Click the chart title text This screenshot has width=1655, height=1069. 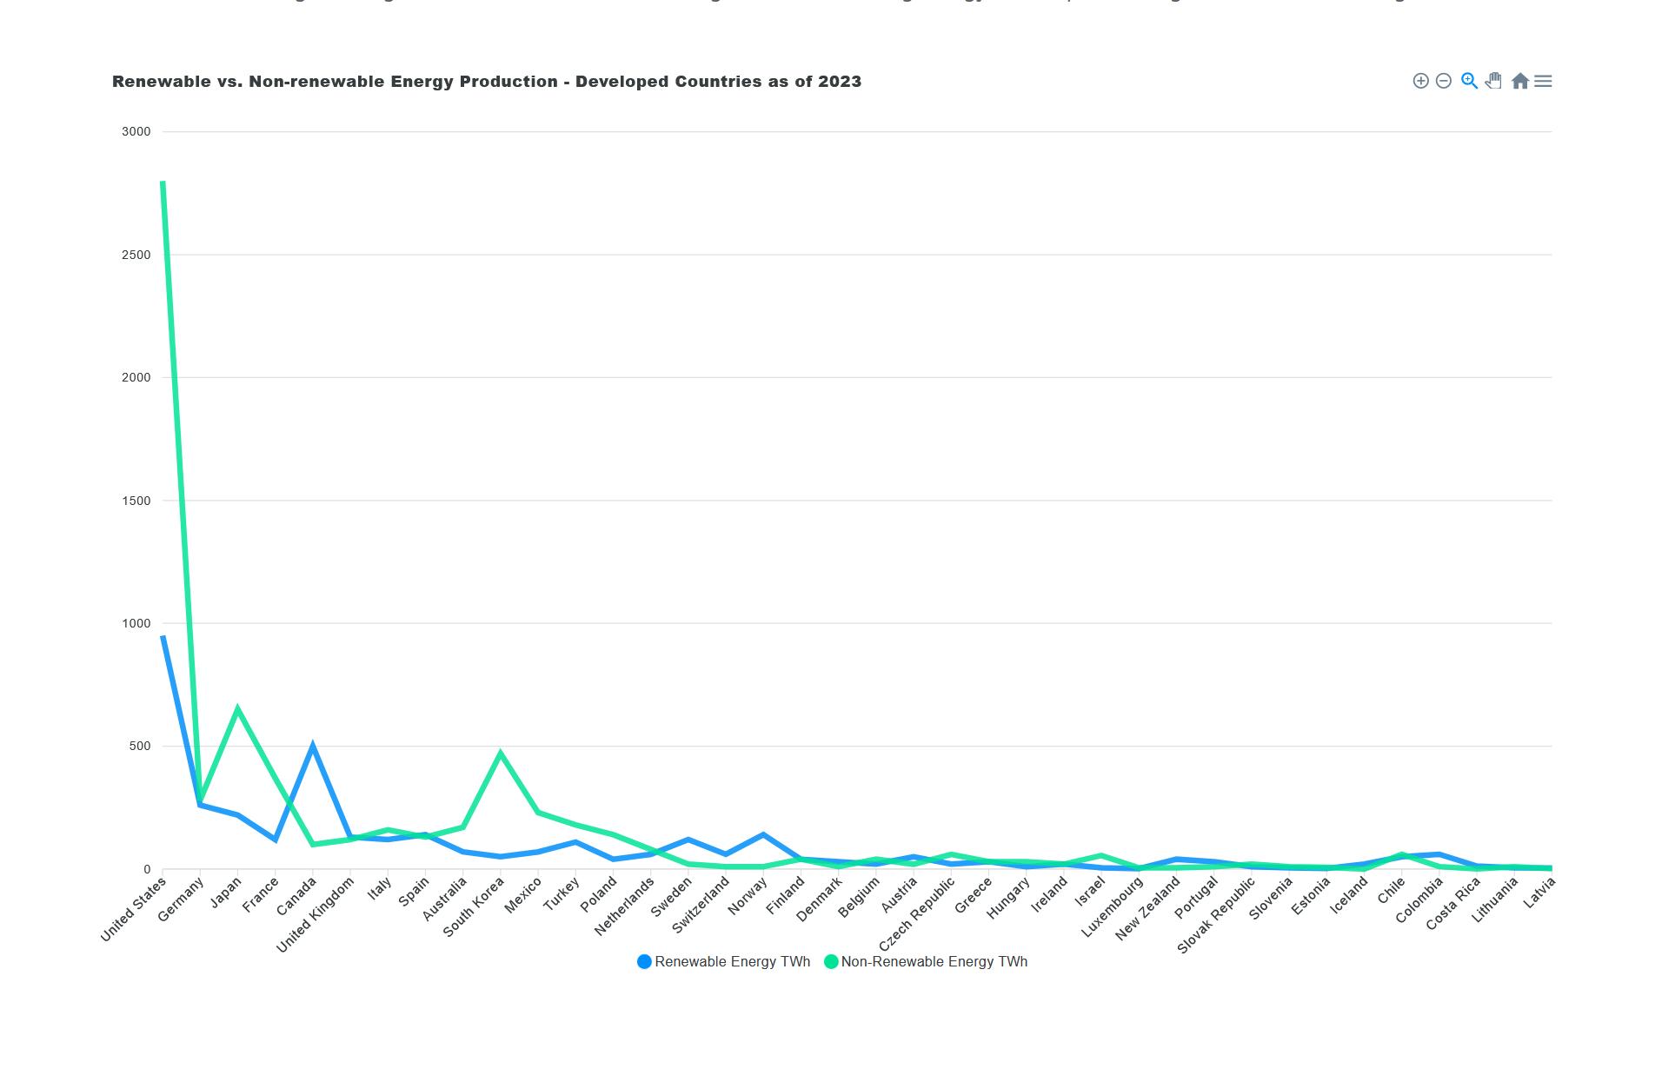(487, 82)
